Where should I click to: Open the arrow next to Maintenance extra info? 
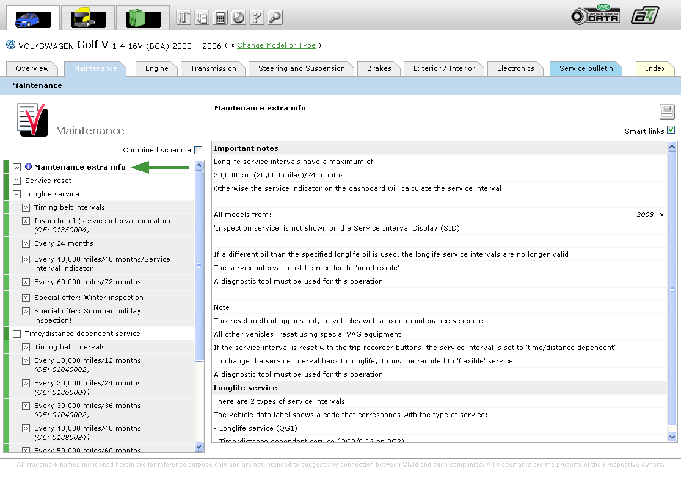click(x=16, y=167)
